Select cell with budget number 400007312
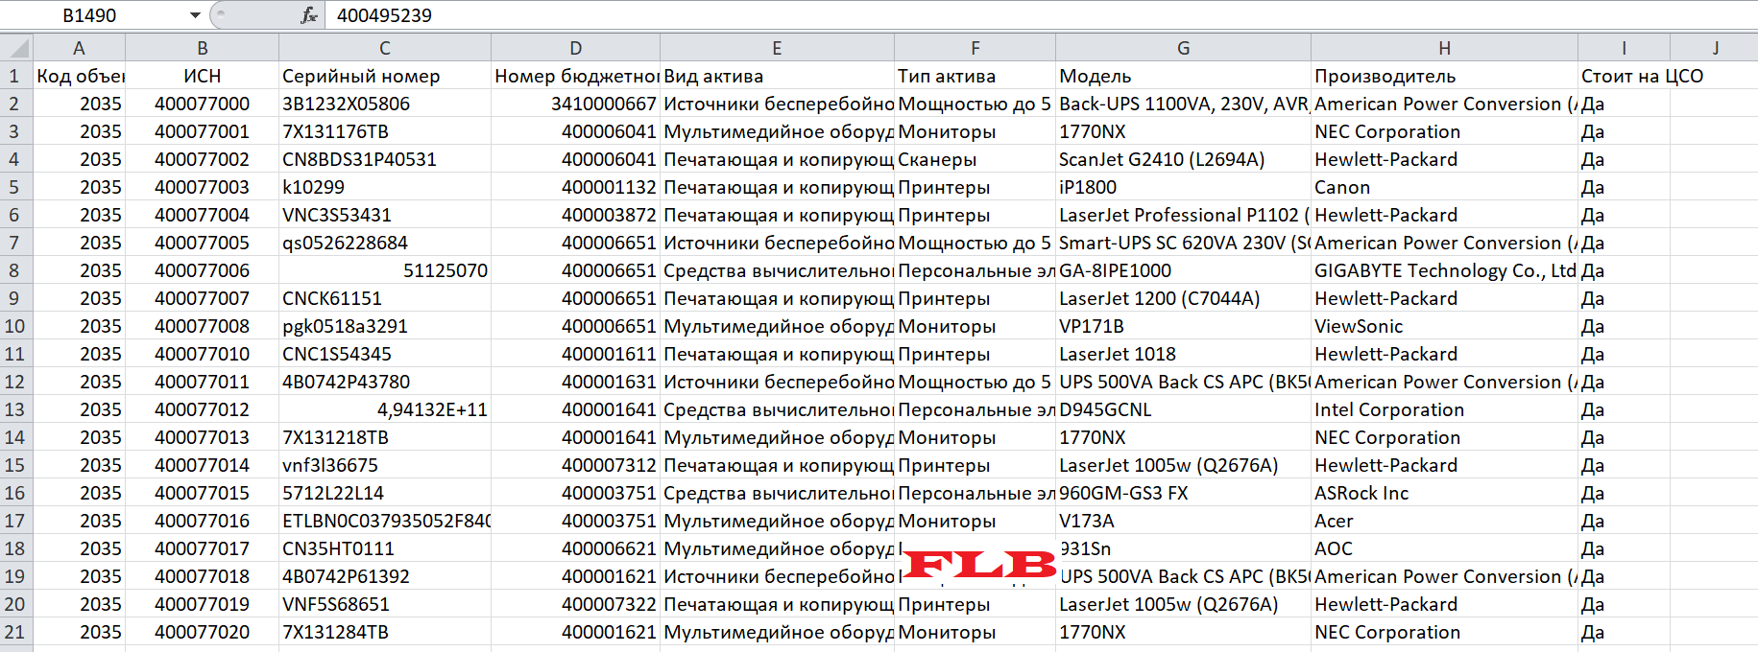Image resolution: width=1758 pixels, height=652 pixels. (575, 465)
